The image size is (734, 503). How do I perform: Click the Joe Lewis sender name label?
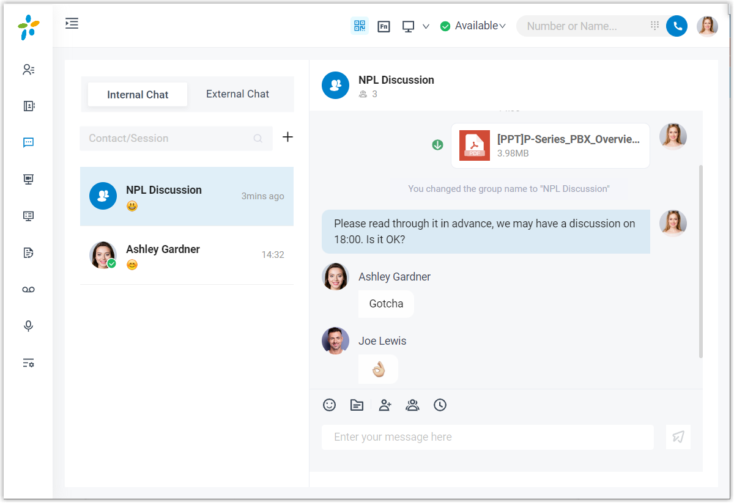point(382,341)
